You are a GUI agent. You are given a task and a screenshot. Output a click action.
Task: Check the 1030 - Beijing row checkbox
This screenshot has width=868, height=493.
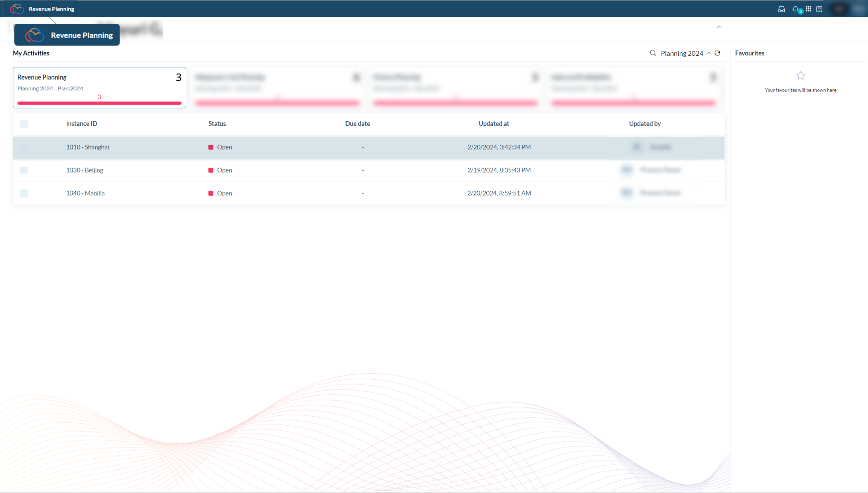[x=24, y=170]
